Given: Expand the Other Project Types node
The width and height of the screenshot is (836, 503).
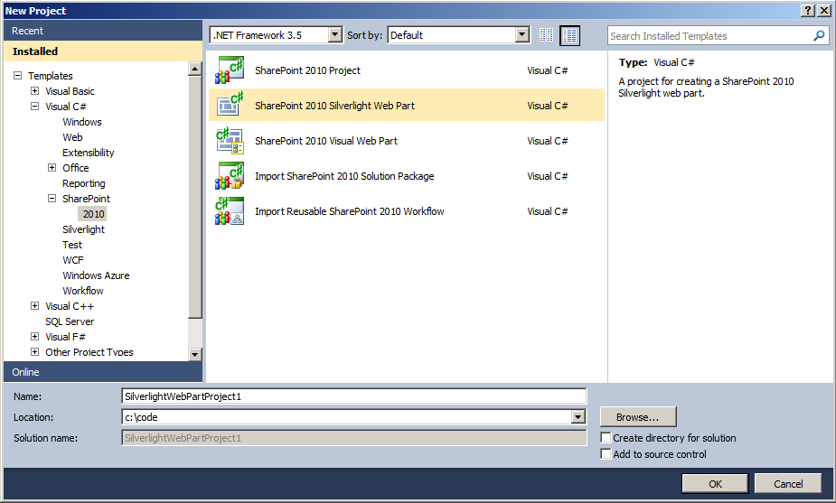Looking at the screenshot, I should tap(34, 351).
